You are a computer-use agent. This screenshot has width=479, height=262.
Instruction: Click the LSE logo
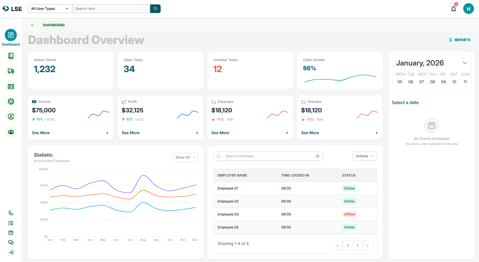point(12,9)
